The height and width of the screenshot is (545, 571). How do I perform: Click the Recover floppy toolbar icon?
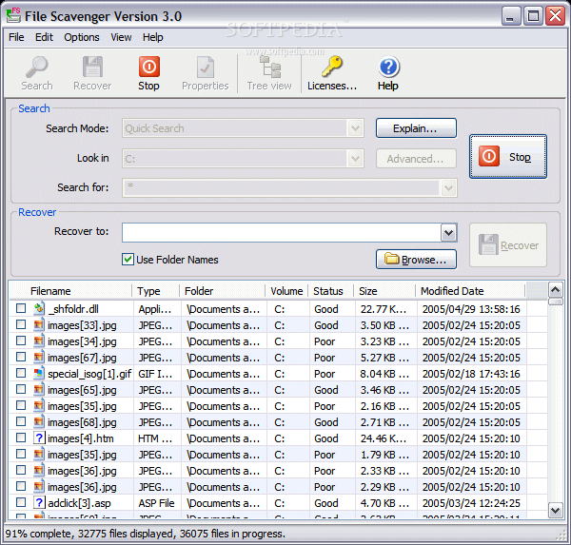[x=92, y=67]
